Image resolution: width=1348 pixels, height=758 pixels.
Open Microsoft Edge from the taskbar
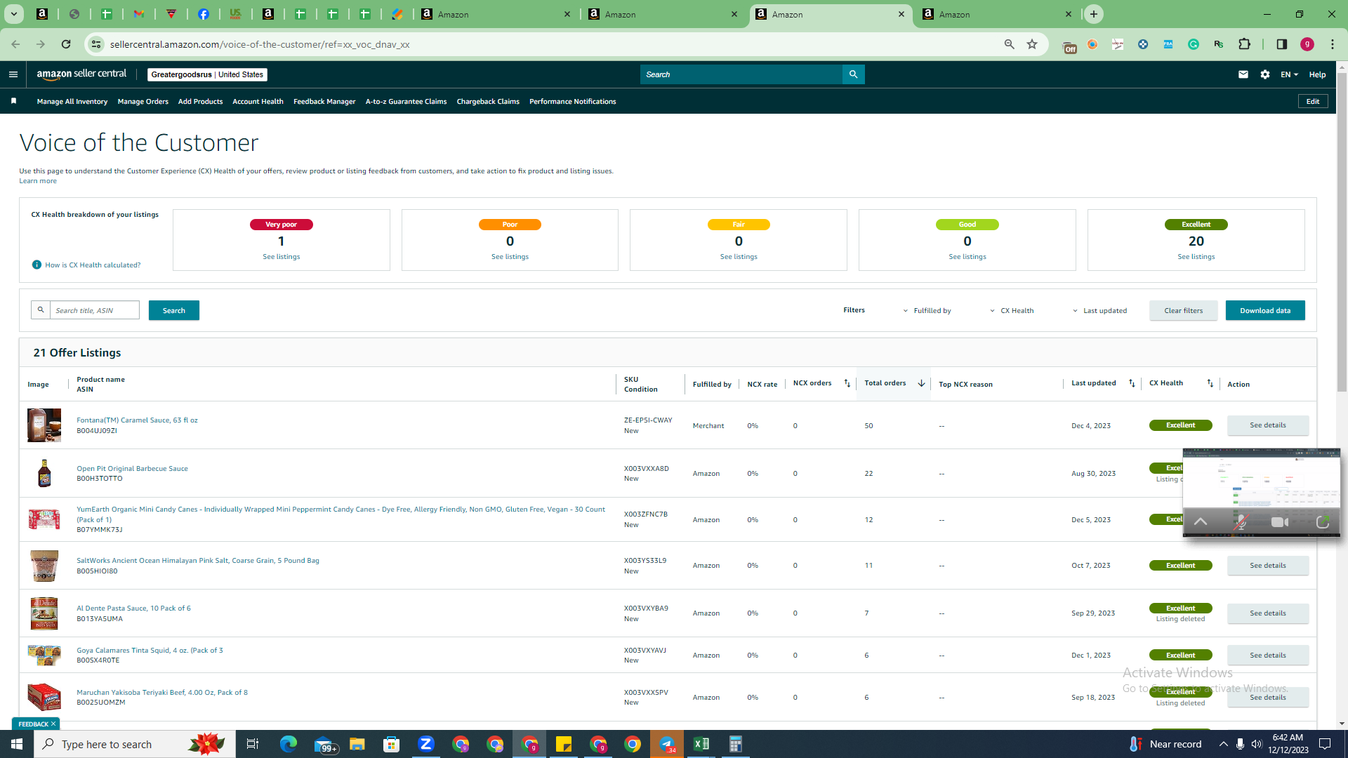point(289,744)
